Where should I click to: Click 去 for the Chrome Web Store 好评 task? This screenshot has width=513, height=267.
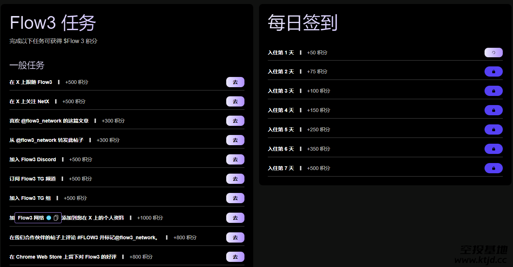tap(235, 257)
